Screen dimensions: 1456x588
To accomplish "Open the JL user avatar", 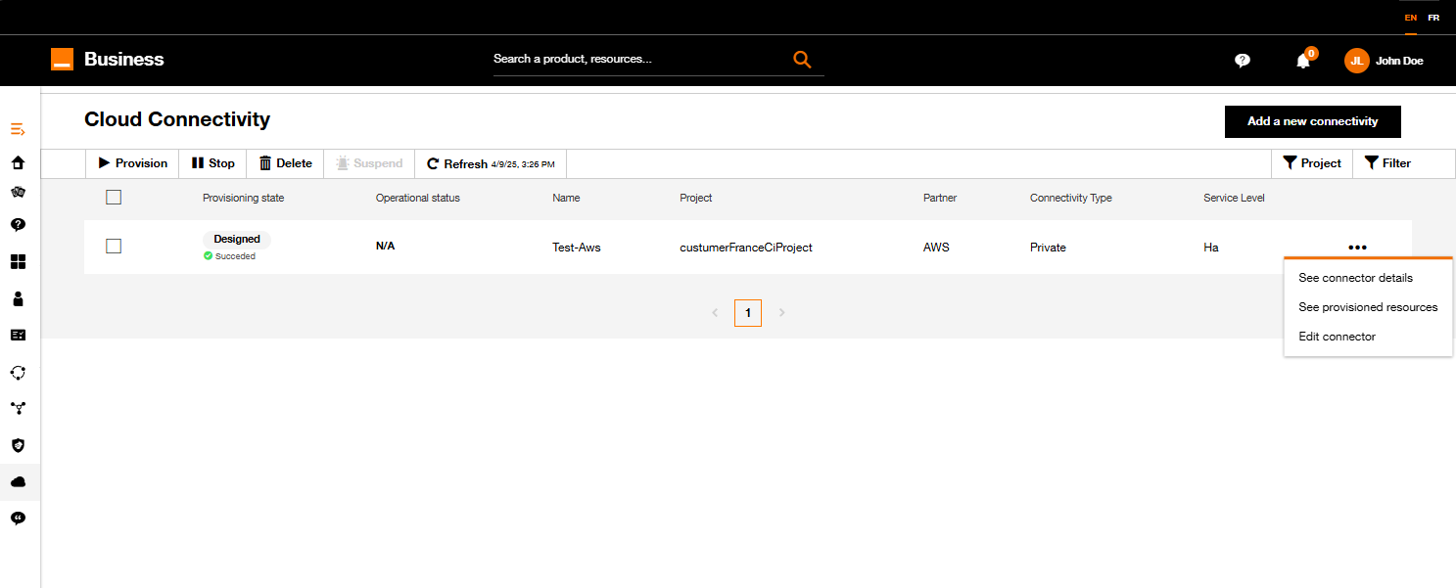I will (x=1356, y=61).
